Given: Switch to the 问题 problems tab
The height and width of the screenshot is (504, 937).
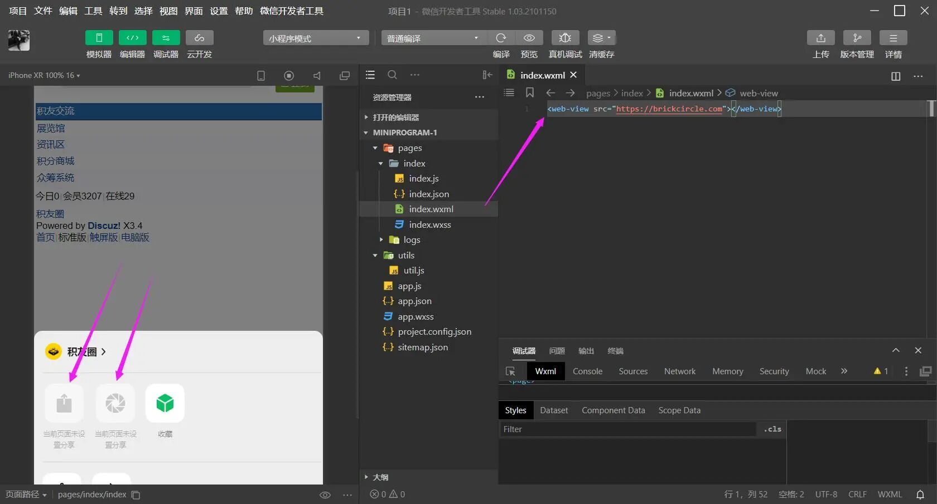Looking at the screenshot, I should pos(557,351).
